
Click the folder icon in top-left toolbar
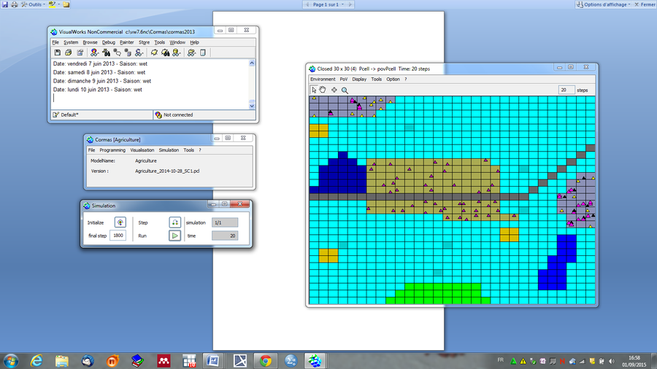click(66, 4)
